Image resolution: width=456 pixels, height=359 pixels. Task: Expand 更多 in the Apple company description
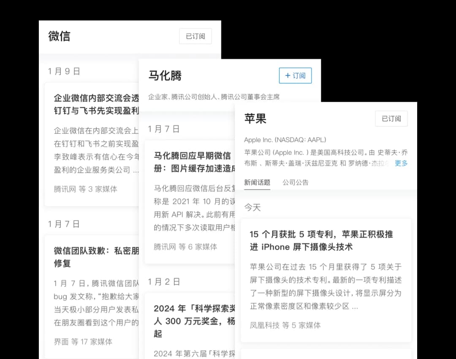click(x=401, y=163)
